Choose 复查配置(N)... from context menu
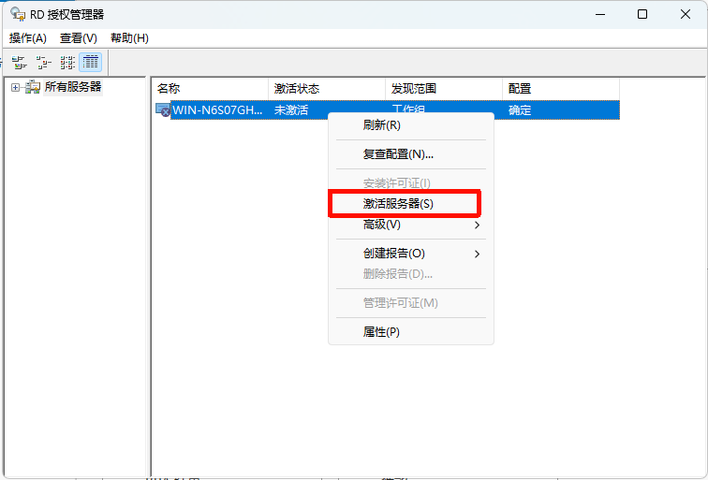Viewport: 708px width, 480px height. 398,153
